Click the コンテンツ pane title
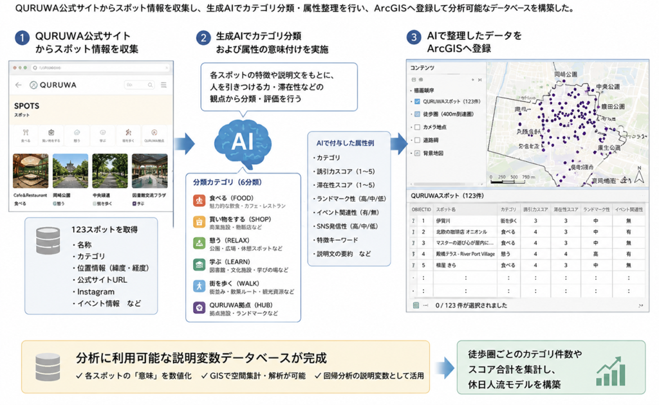 [x=422, y=67]
